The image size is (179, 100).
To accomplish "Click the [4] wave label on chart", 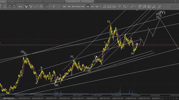I will tap(132, 53).
